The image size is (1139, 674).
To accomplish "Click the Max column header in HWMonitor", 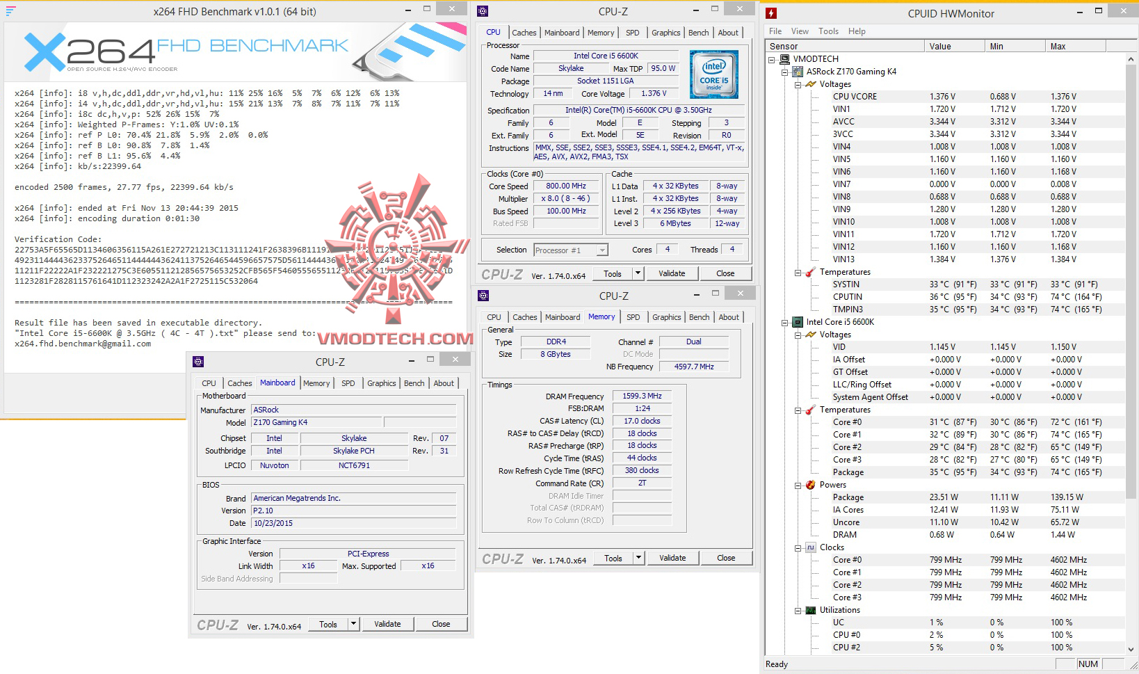I will coord(1075,47).
